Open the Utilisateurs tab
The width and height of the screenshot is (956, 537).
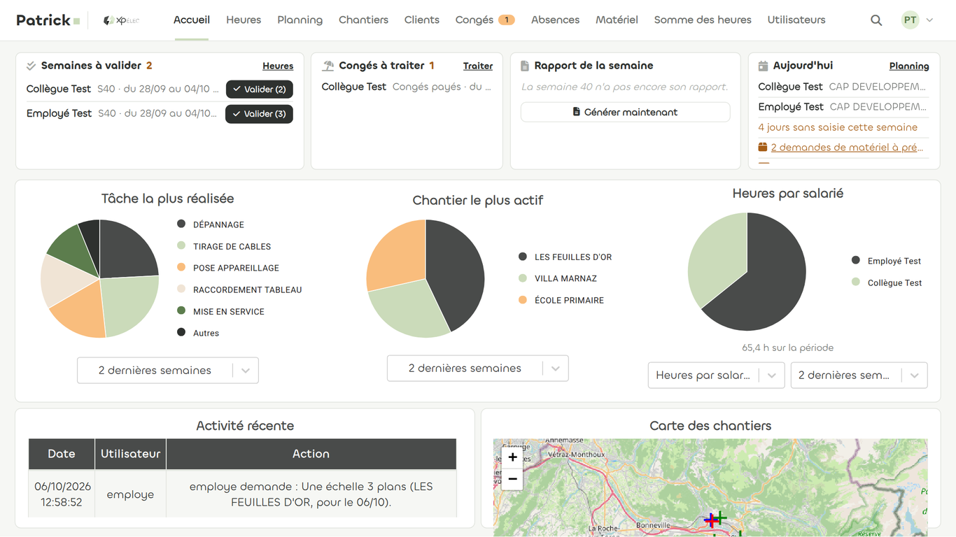pyautogui.click(x=796, y=20)
